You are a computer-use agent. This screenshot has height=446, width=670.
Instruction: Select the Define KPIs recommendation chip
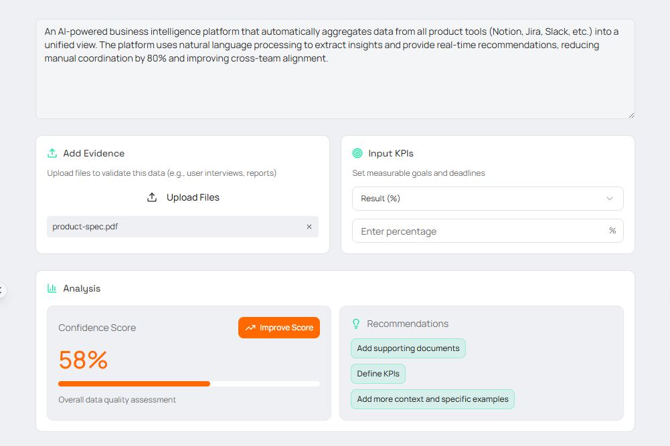click(378, 374)
